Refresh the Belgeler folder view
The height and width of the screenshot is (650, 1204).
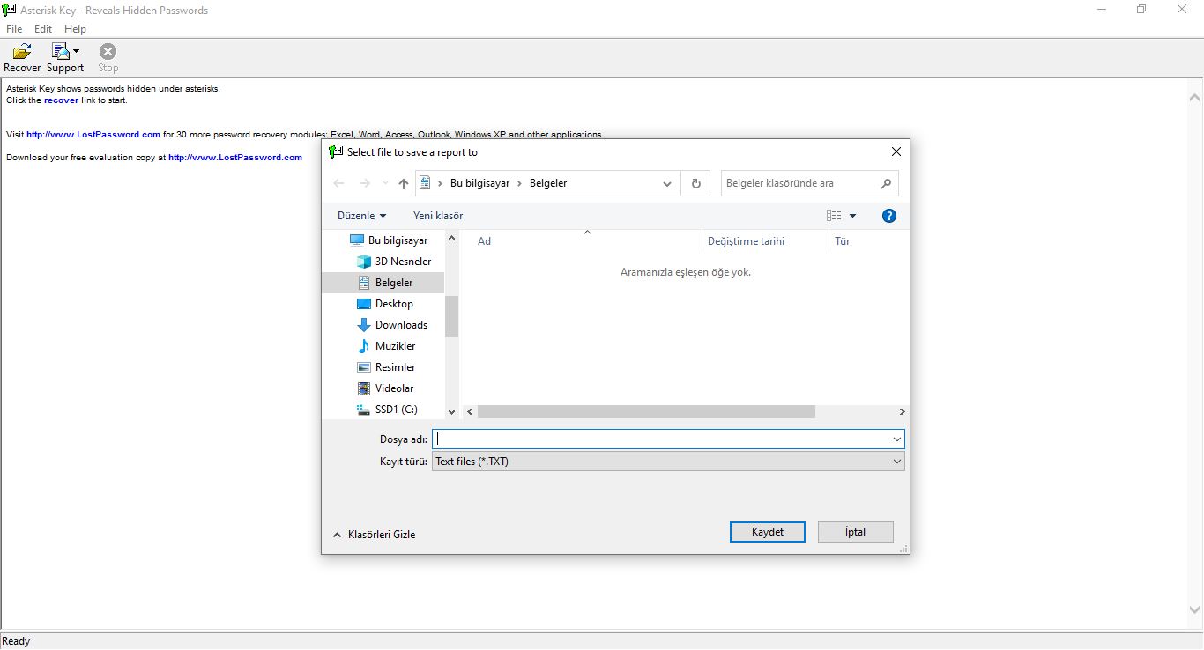pos(695,183)
